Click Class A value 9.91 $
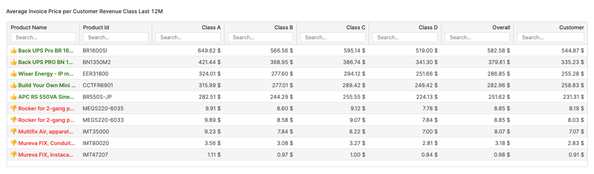Image resolution: width=594 pixels, height=174 pixels. (212, 108)
